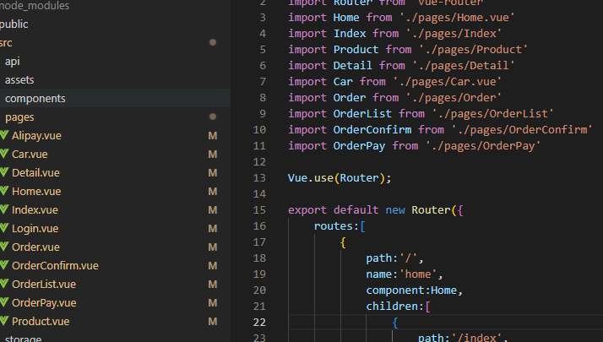Screen dimensions: 603x342
Task: Click the path:'/' property line
Action: tap(395, 258)
